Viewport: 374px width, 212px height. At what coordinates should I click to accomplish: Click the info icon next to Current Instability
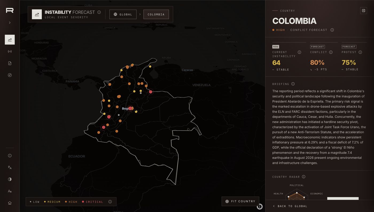point(299,52)
